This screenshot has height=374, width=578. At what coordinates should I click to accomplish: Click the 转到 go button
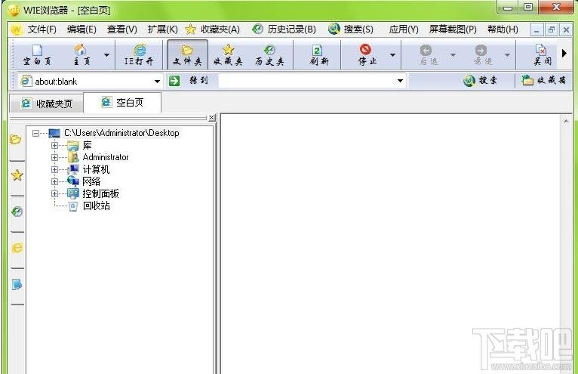(x=190, y=81)
